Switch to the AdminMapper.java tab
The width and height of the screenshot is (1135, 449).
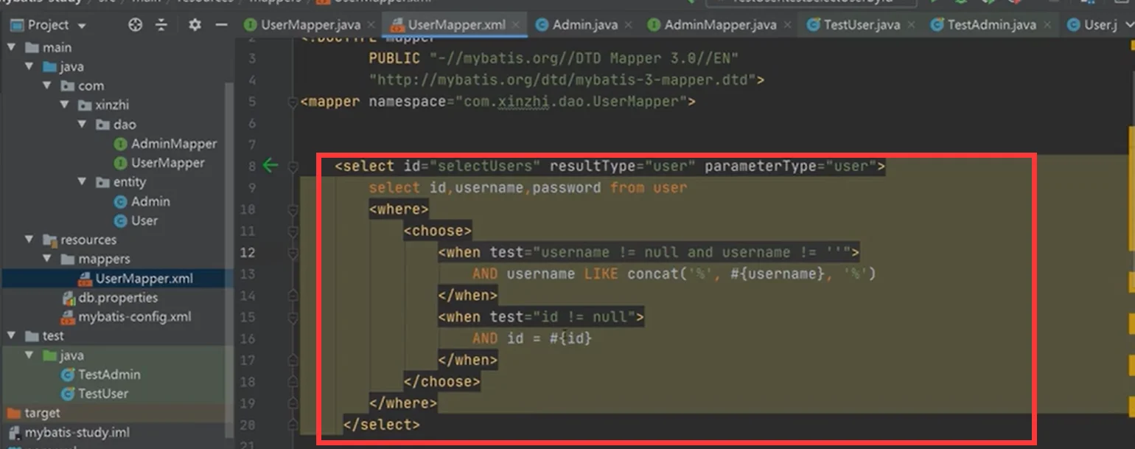click(x=720, y=25)
